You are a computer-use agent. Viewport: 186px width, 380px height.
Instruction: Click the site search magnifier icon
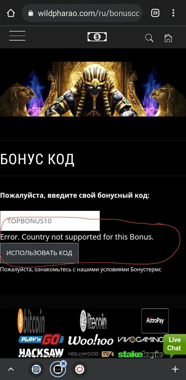tap(149, 38)
